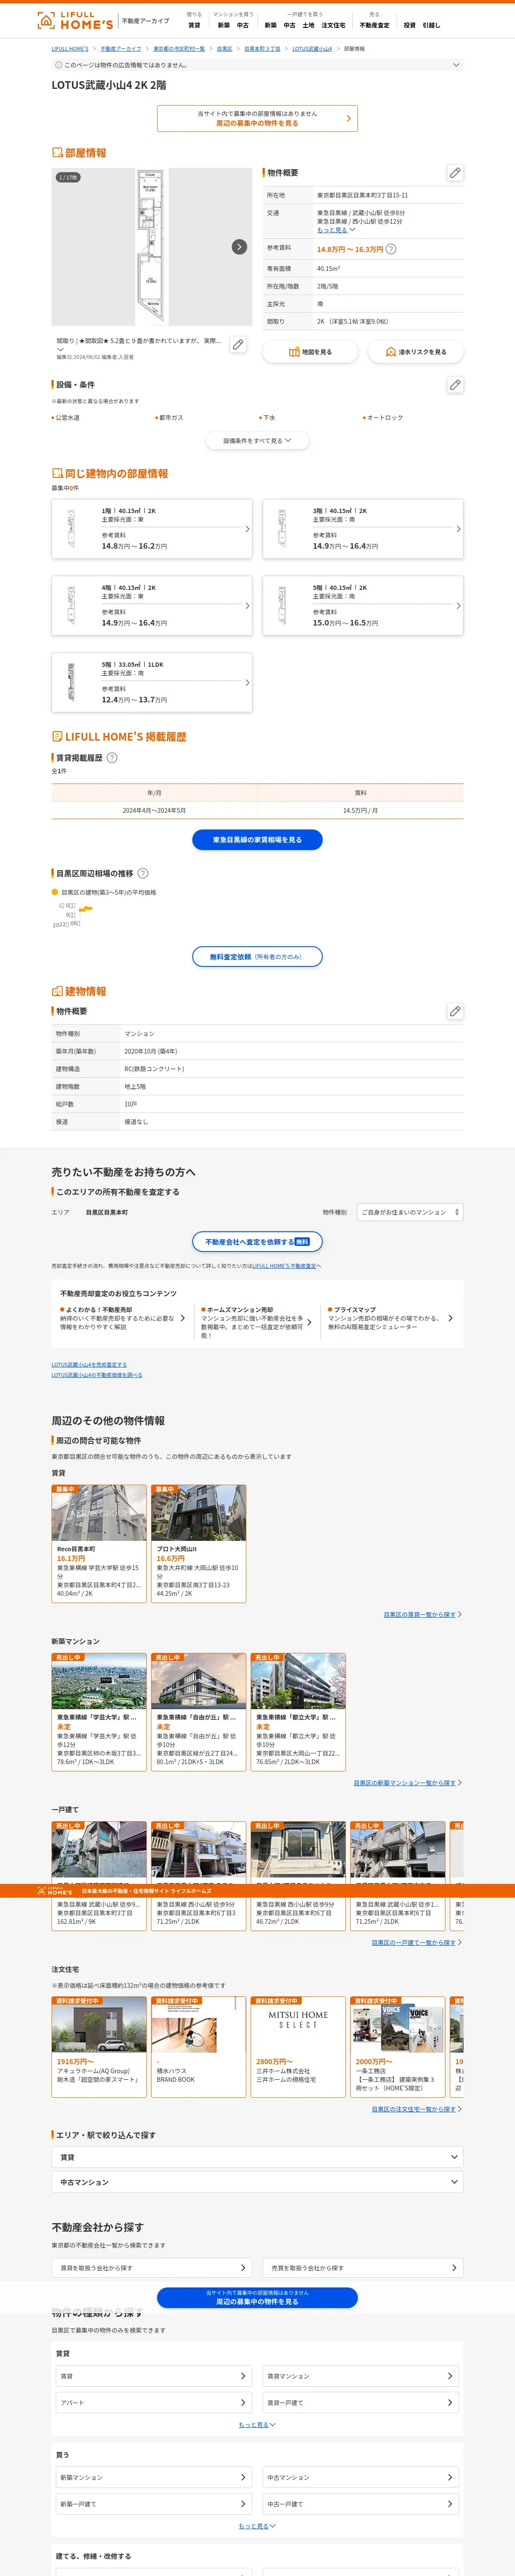Click arrow on プライスマップ content item
The height and width of the screenshot is (2576, 515).
pyautogui.click(x=450, y=1318)
